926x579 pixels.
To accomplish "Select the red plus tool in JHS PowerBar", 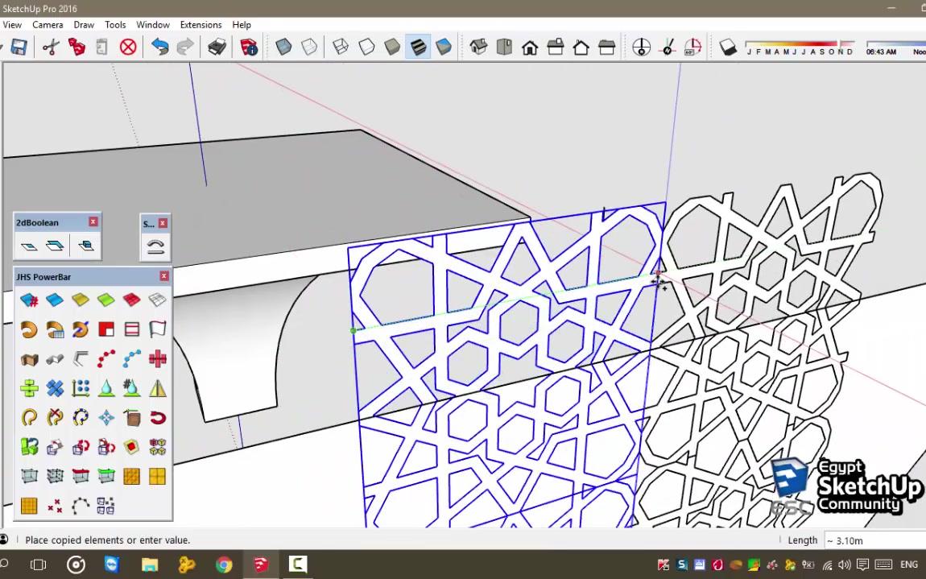I will [x=157, y=358].
